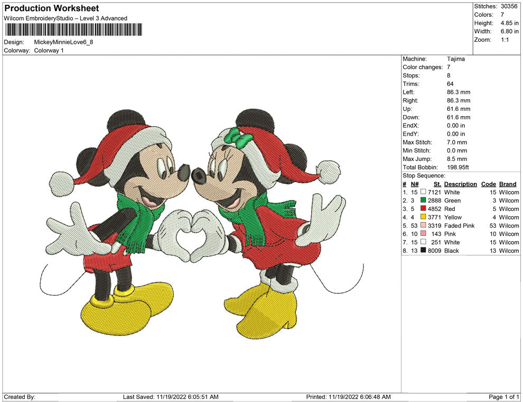Click the Trims value '64'

[450, 83]
